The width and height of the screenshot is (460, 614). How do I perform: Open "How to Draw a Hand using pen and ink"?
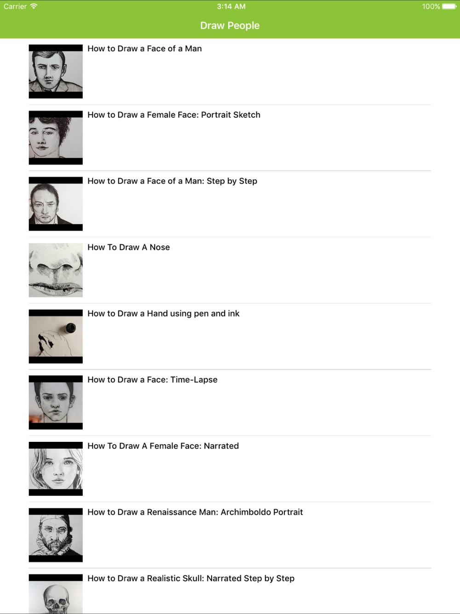tap(163, 314)
